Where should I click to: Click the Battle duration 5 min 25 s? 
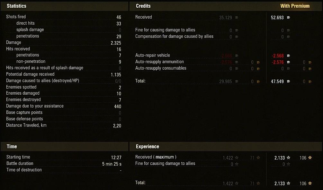(x=112, y=164)
